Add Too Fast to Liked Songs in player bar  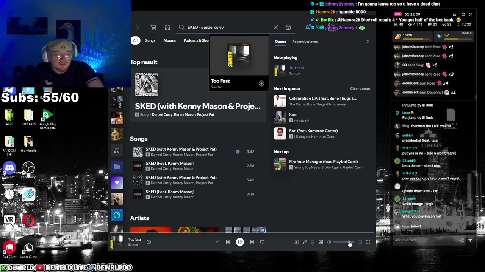point(149,242)
